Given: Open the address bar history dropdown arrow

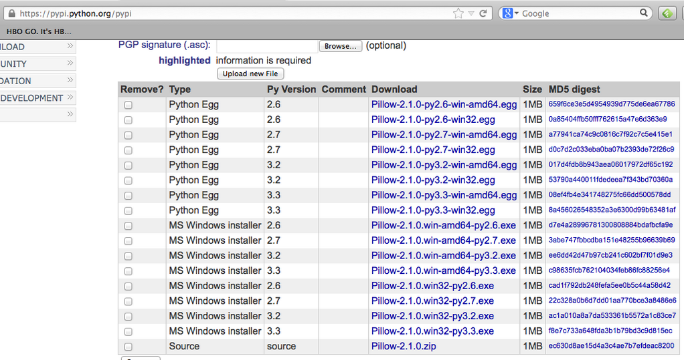Looking at the screenshot, I should 471,13.
